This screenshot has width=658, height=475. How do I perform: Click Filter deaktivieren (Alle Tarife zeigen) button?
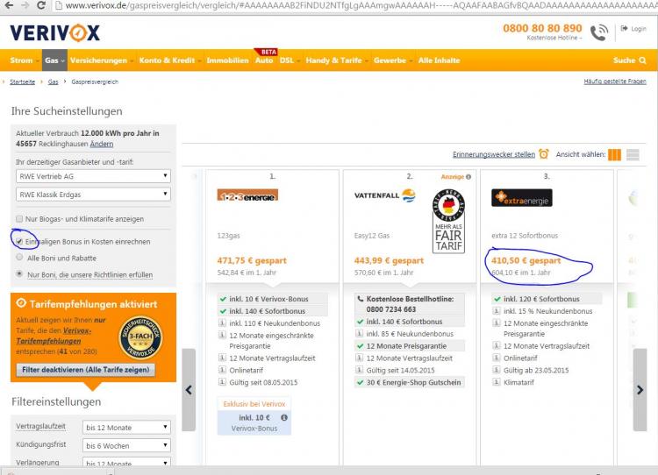[86, 370]
